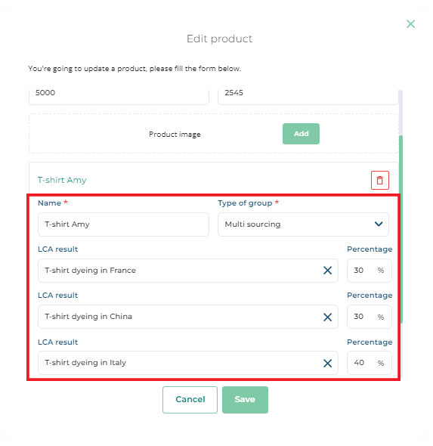Click the Italy percentage field showing 40
The height and width of the screenshot is (446, 433).
[x=370, y=363]
